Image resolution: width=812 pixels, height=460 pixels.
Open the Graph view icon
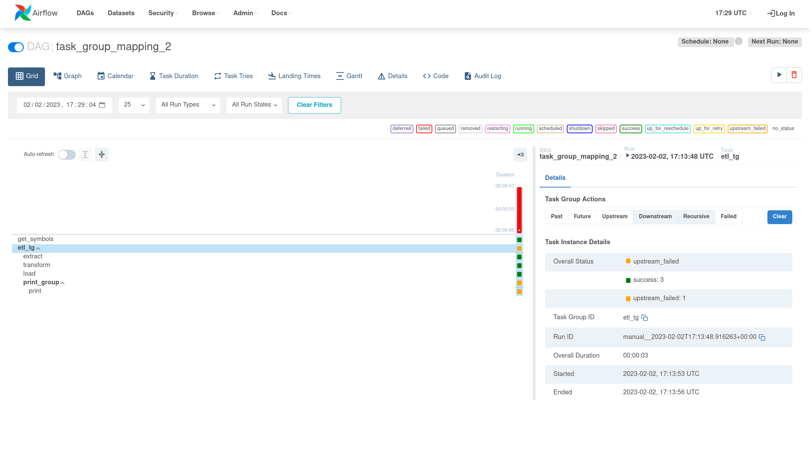pos(67,76)
